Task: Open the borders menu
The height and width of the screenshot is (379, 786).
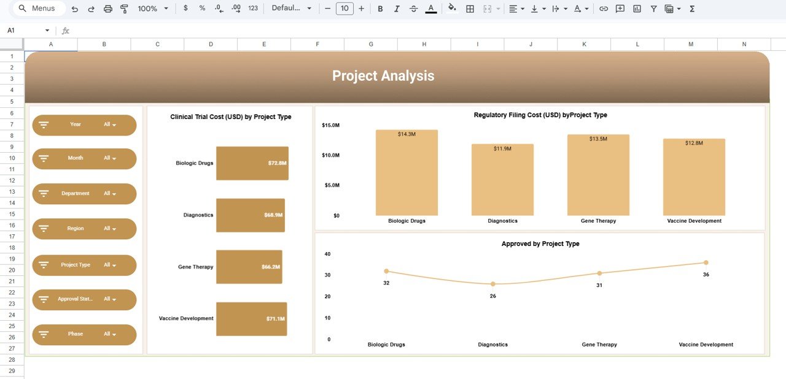Action: tap(469, 9)
